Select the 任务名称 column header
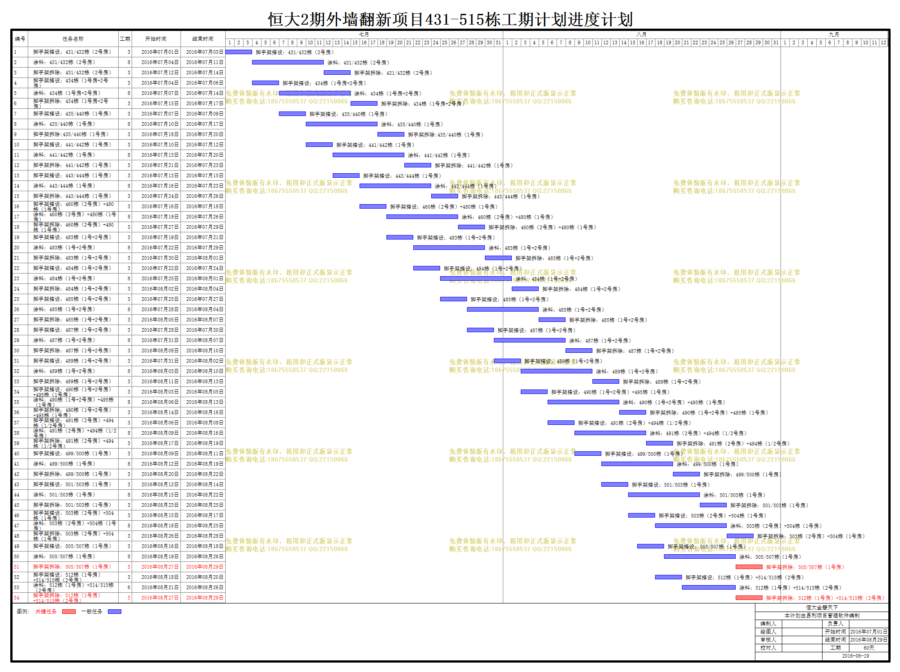Viewport: 900px width, 672px height. (x=73, y=39)
